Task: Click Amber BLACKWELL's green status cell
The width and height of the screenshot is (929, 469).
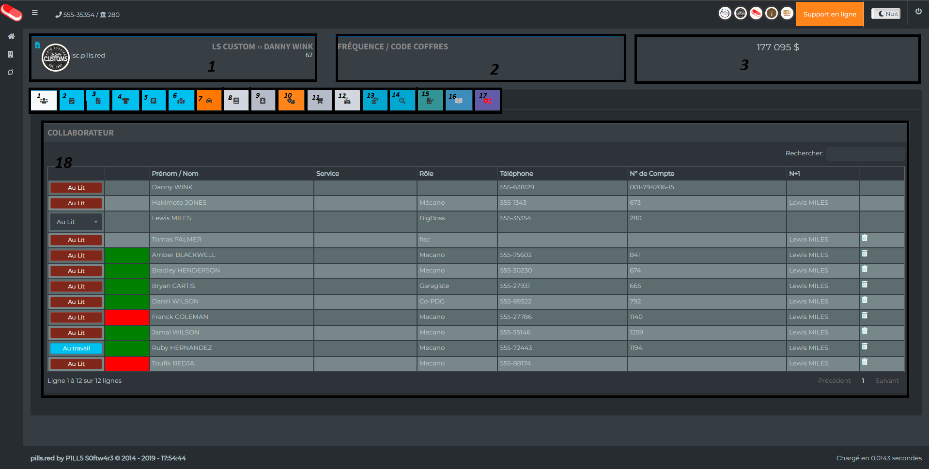Action: (x=127, y=256)
